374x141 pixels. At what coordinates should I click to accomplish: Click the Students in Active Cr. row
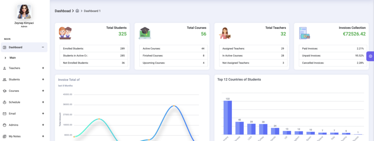tap(94, 56)
